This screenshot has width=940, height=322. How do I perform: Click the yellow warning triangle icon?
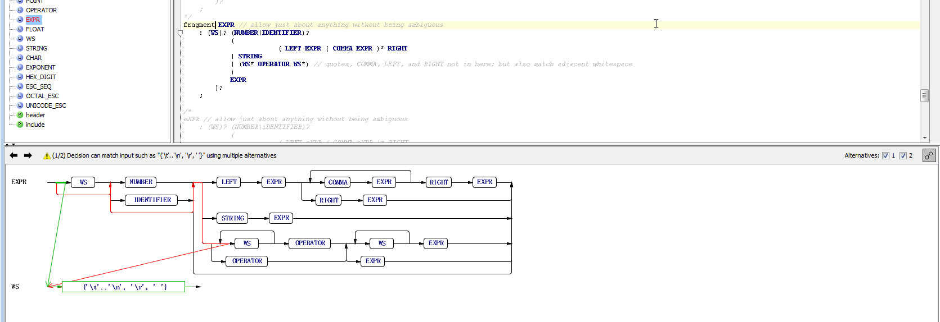tap(47, 156)
